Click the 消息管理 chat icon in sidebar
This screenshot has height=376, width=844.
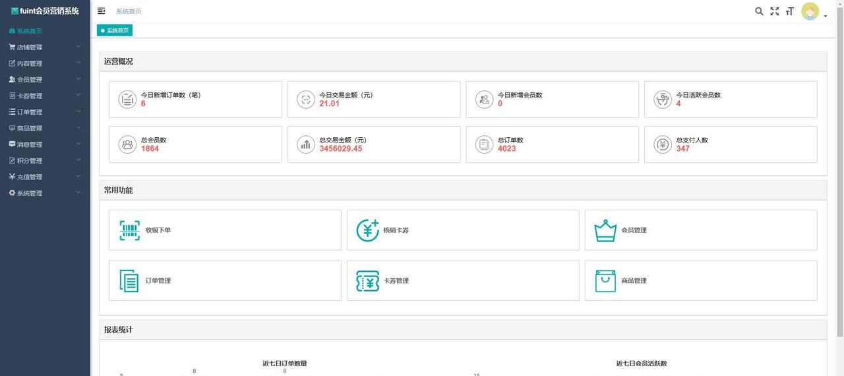pyautogui.click(x=12, y=144)
